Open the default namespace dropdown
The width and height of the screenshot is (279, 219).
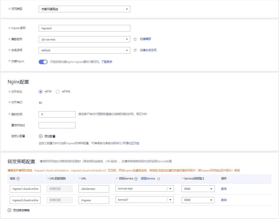tap(84, 50)
